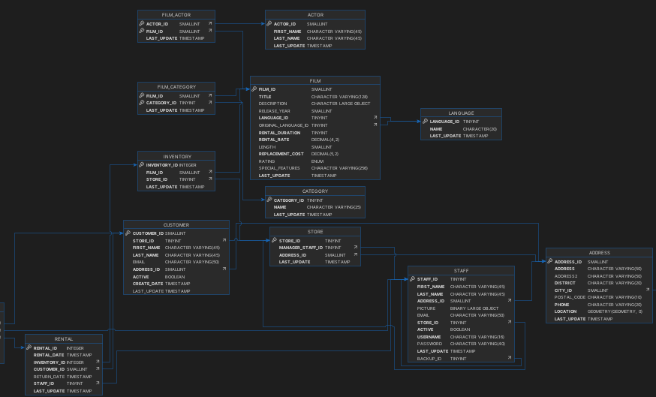
Task: Select the PASSWORD column in STAFF table
Action: 431,344
